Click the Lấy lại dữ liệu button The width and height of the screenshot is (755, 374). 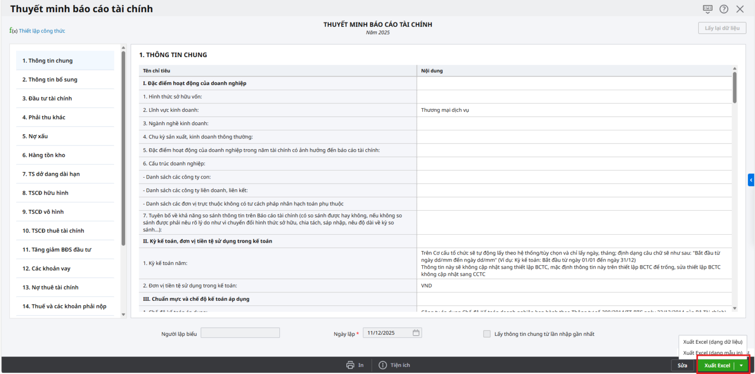pyautogui.click(x=722, y=28)
